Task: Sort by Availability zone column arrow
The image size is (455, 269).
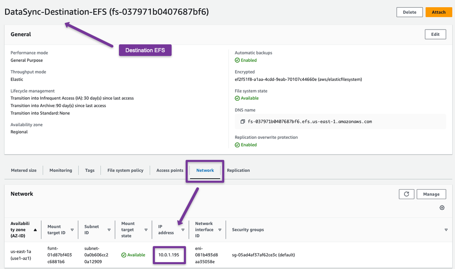Action: click(35, 230)
